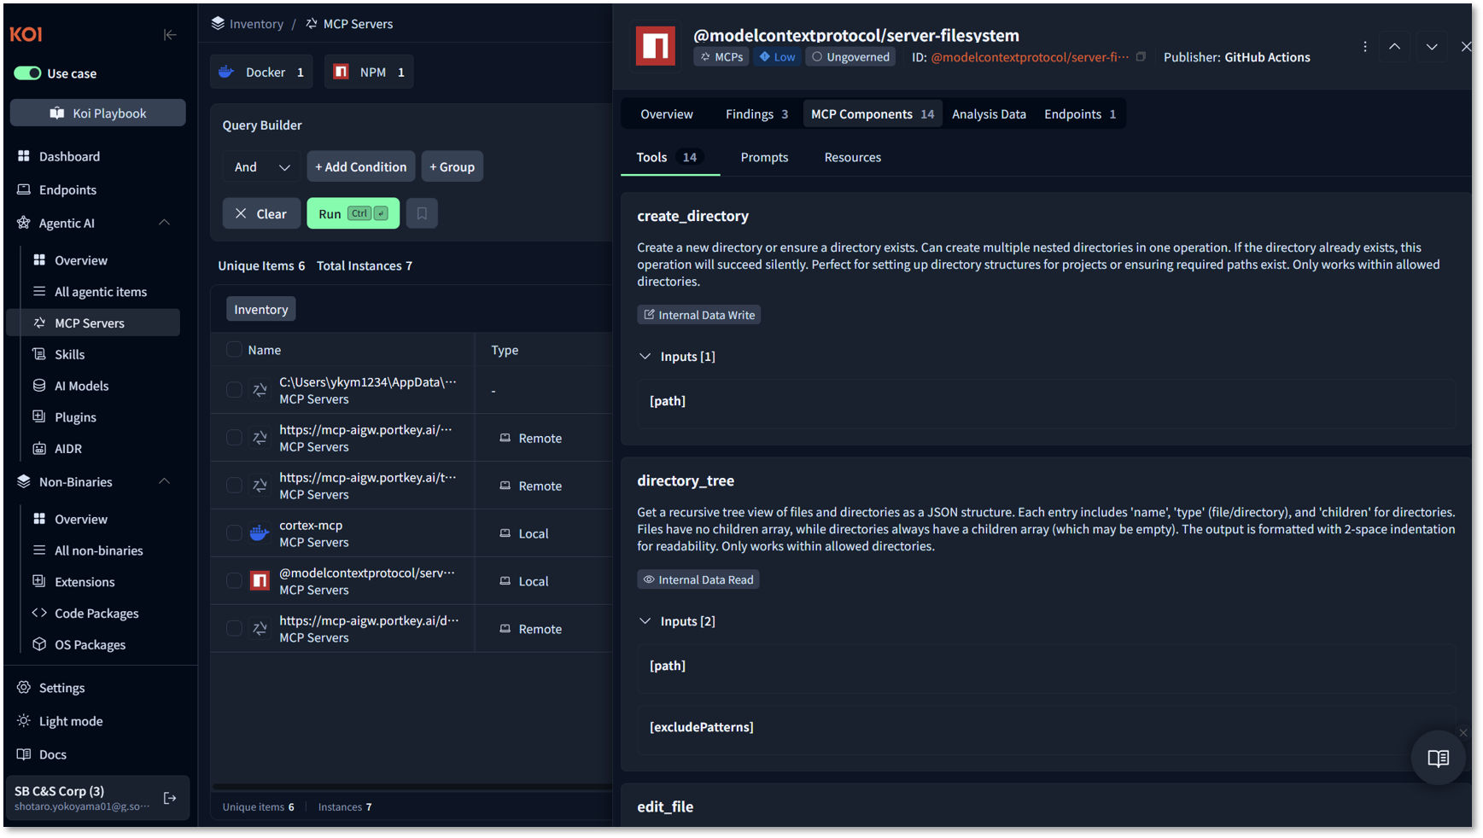The image size is (1483, 838).
Task: Check the C:\Users\ykym1234 row checkbox
Action: click(234, 390)
